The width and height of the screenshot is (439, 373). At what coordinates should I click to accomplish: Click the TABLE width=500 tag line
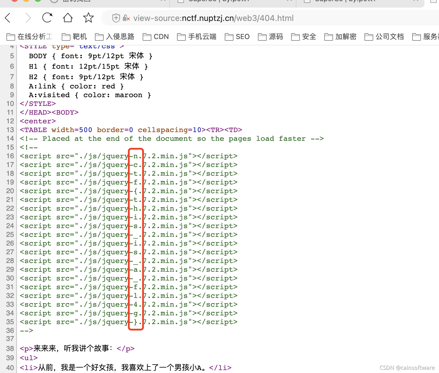(x=131, y=130)
